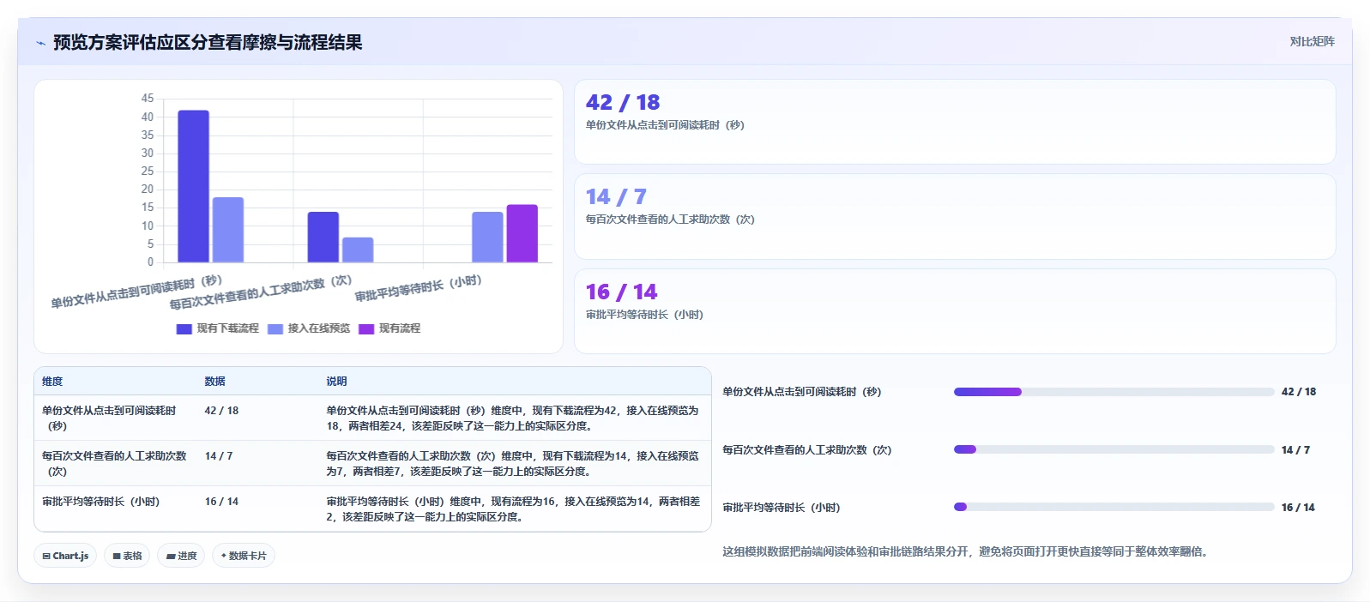This screenshot has height=602, width=1370.
Task: Click the footer note starting with 这组模拟数据
Action: (x=968, y=551)
